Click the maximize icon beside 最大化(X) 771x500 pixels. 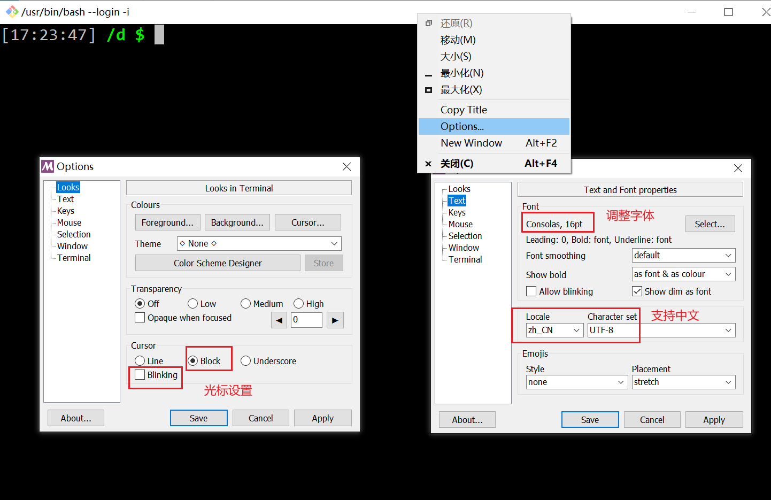coord(428,89)
